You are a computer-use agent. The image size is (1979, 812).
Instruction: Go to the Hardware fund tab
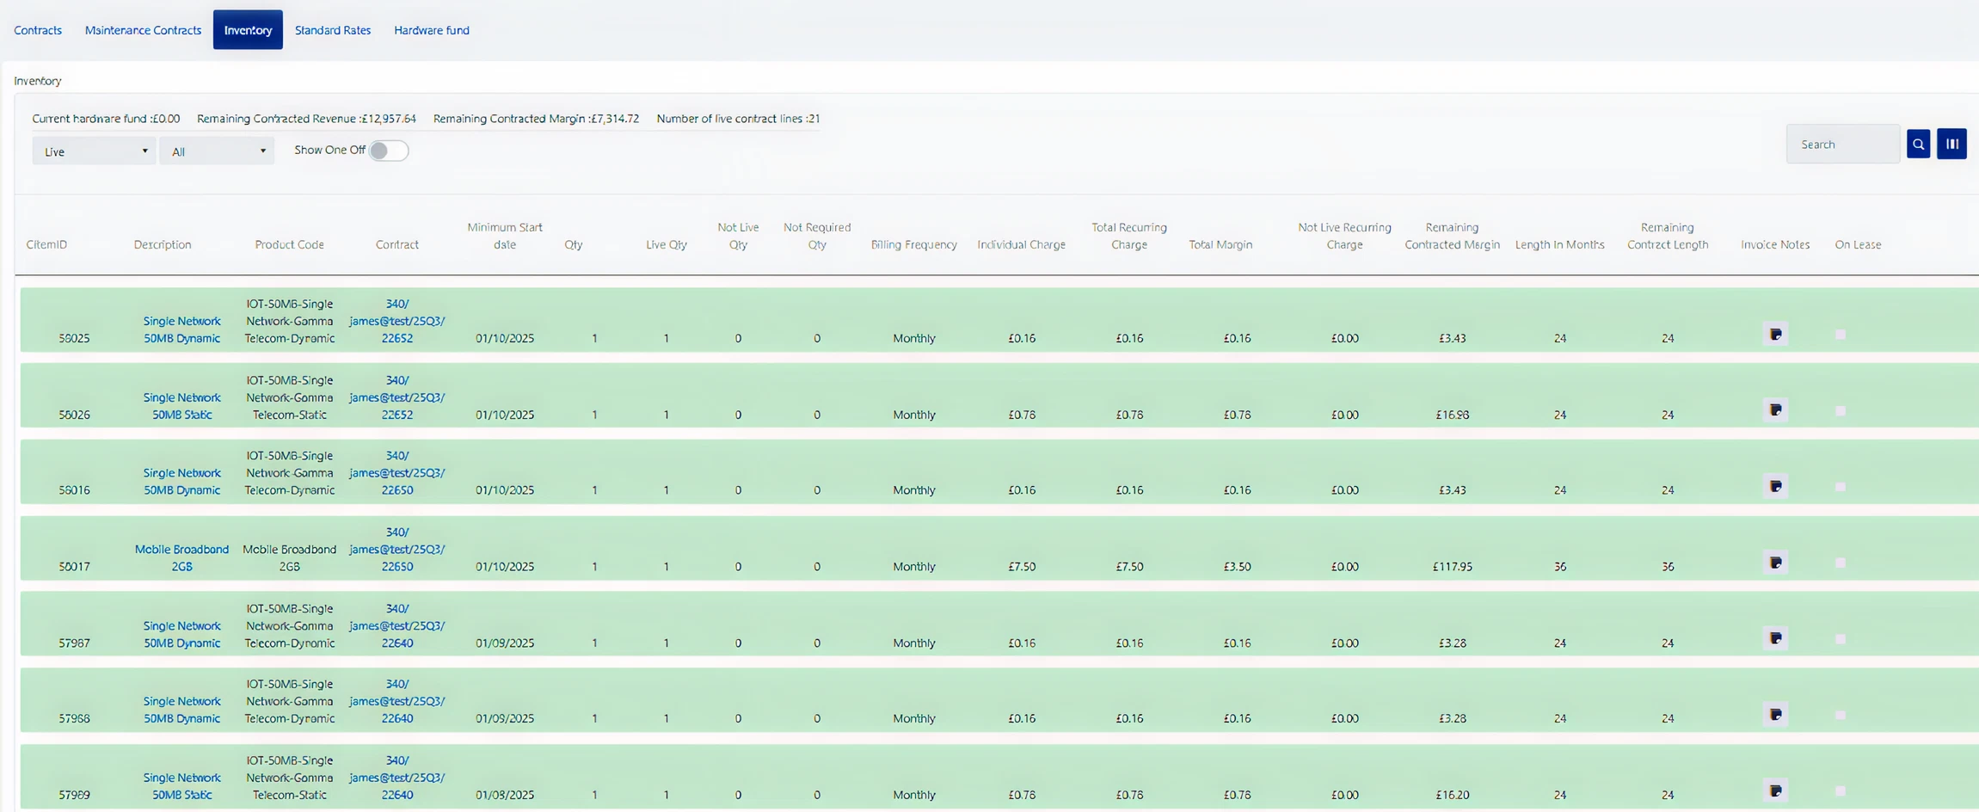pos(431,30)
